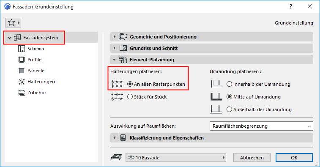
Task: Open the Profile frame icon in sidebar
Action: 22,60
